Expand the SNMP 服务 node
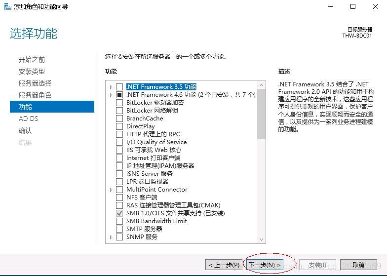The height and width of the screenshot is (276, 387). [x=111, y=237]
